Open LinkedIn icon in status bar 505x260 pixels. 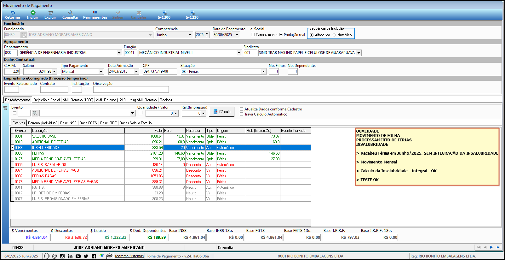70,256
